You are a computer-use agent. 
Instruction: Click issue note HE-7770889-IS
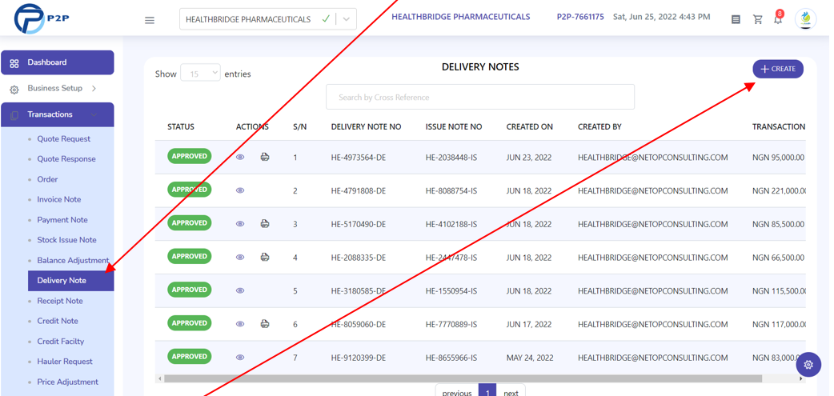(451, 324)
